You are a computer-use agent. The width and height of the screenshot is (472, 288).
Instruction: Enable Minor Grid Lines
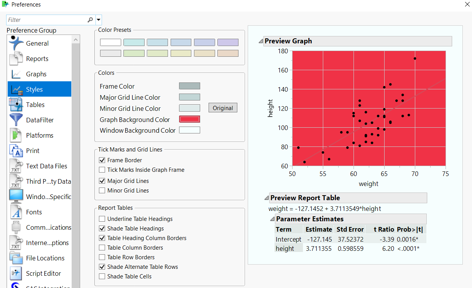[102, 190]
